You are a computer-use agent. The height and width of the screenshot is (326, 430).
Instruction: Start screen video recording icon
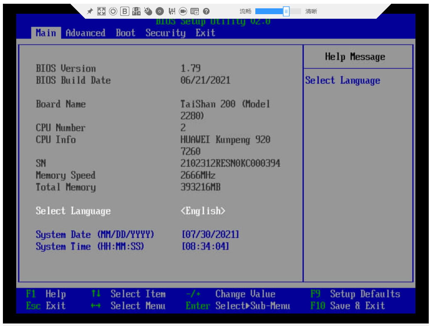pyautogui.click(x=183, y=11)
